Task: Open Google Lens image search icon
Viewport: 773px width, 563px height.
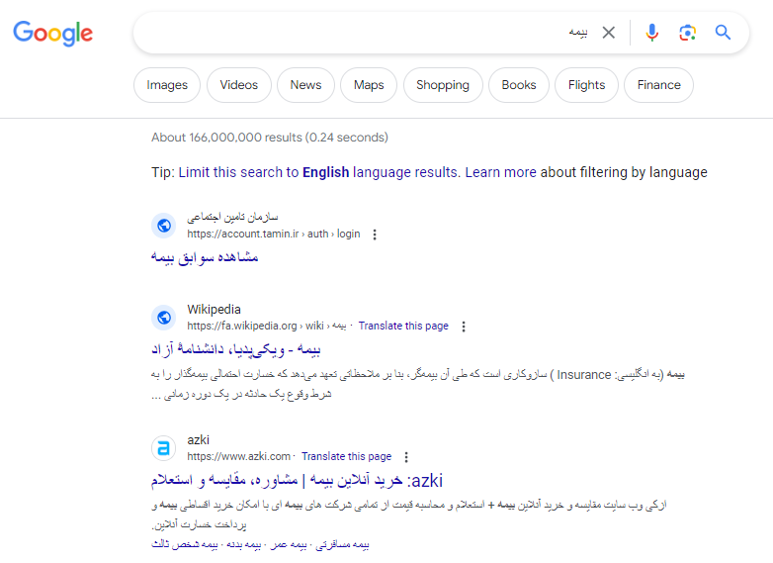Action: tap(687, 33)
